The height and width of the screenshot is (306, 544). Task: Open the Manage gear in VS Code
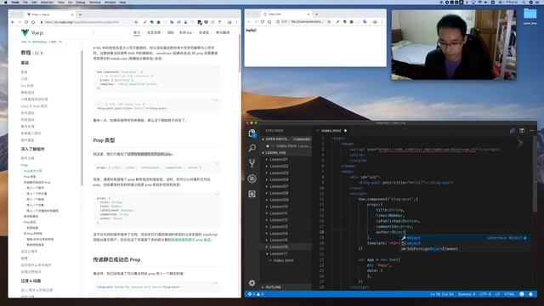point(252,283)
